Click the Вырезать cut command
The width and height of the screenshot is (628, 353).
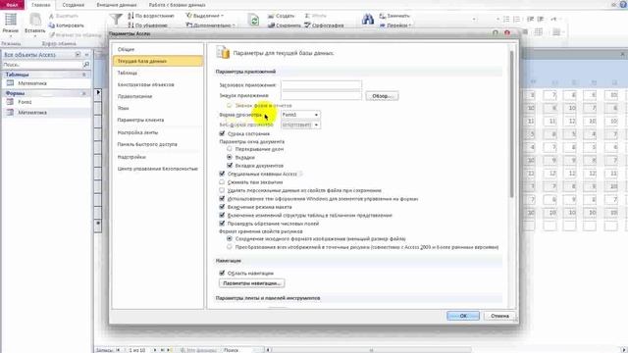[63, 16]
